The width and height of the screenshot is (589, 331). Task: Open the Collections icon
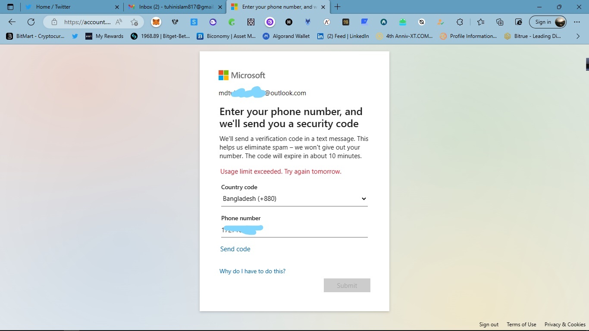[500, 22]
